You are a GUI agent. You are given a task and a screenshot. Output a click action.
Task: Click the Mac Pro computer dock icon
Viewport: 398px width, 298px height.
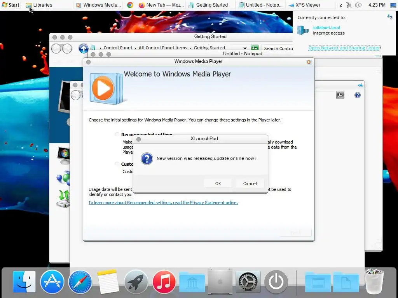(x=220, y=282)
